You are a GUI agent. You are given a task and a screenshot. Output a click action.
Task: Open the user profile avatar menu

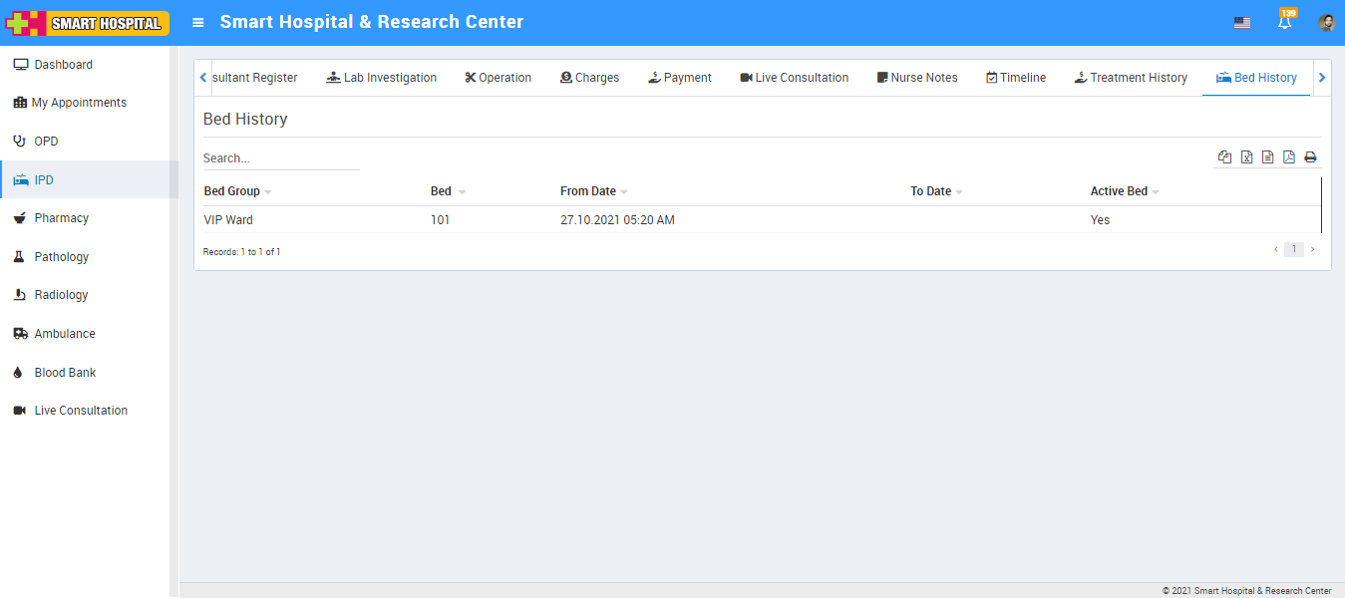point(1326,23)
